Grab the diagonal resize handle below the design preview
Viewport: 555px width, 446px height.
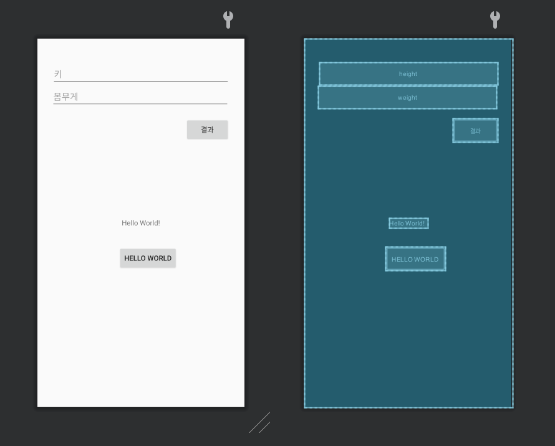coord(260,423)
